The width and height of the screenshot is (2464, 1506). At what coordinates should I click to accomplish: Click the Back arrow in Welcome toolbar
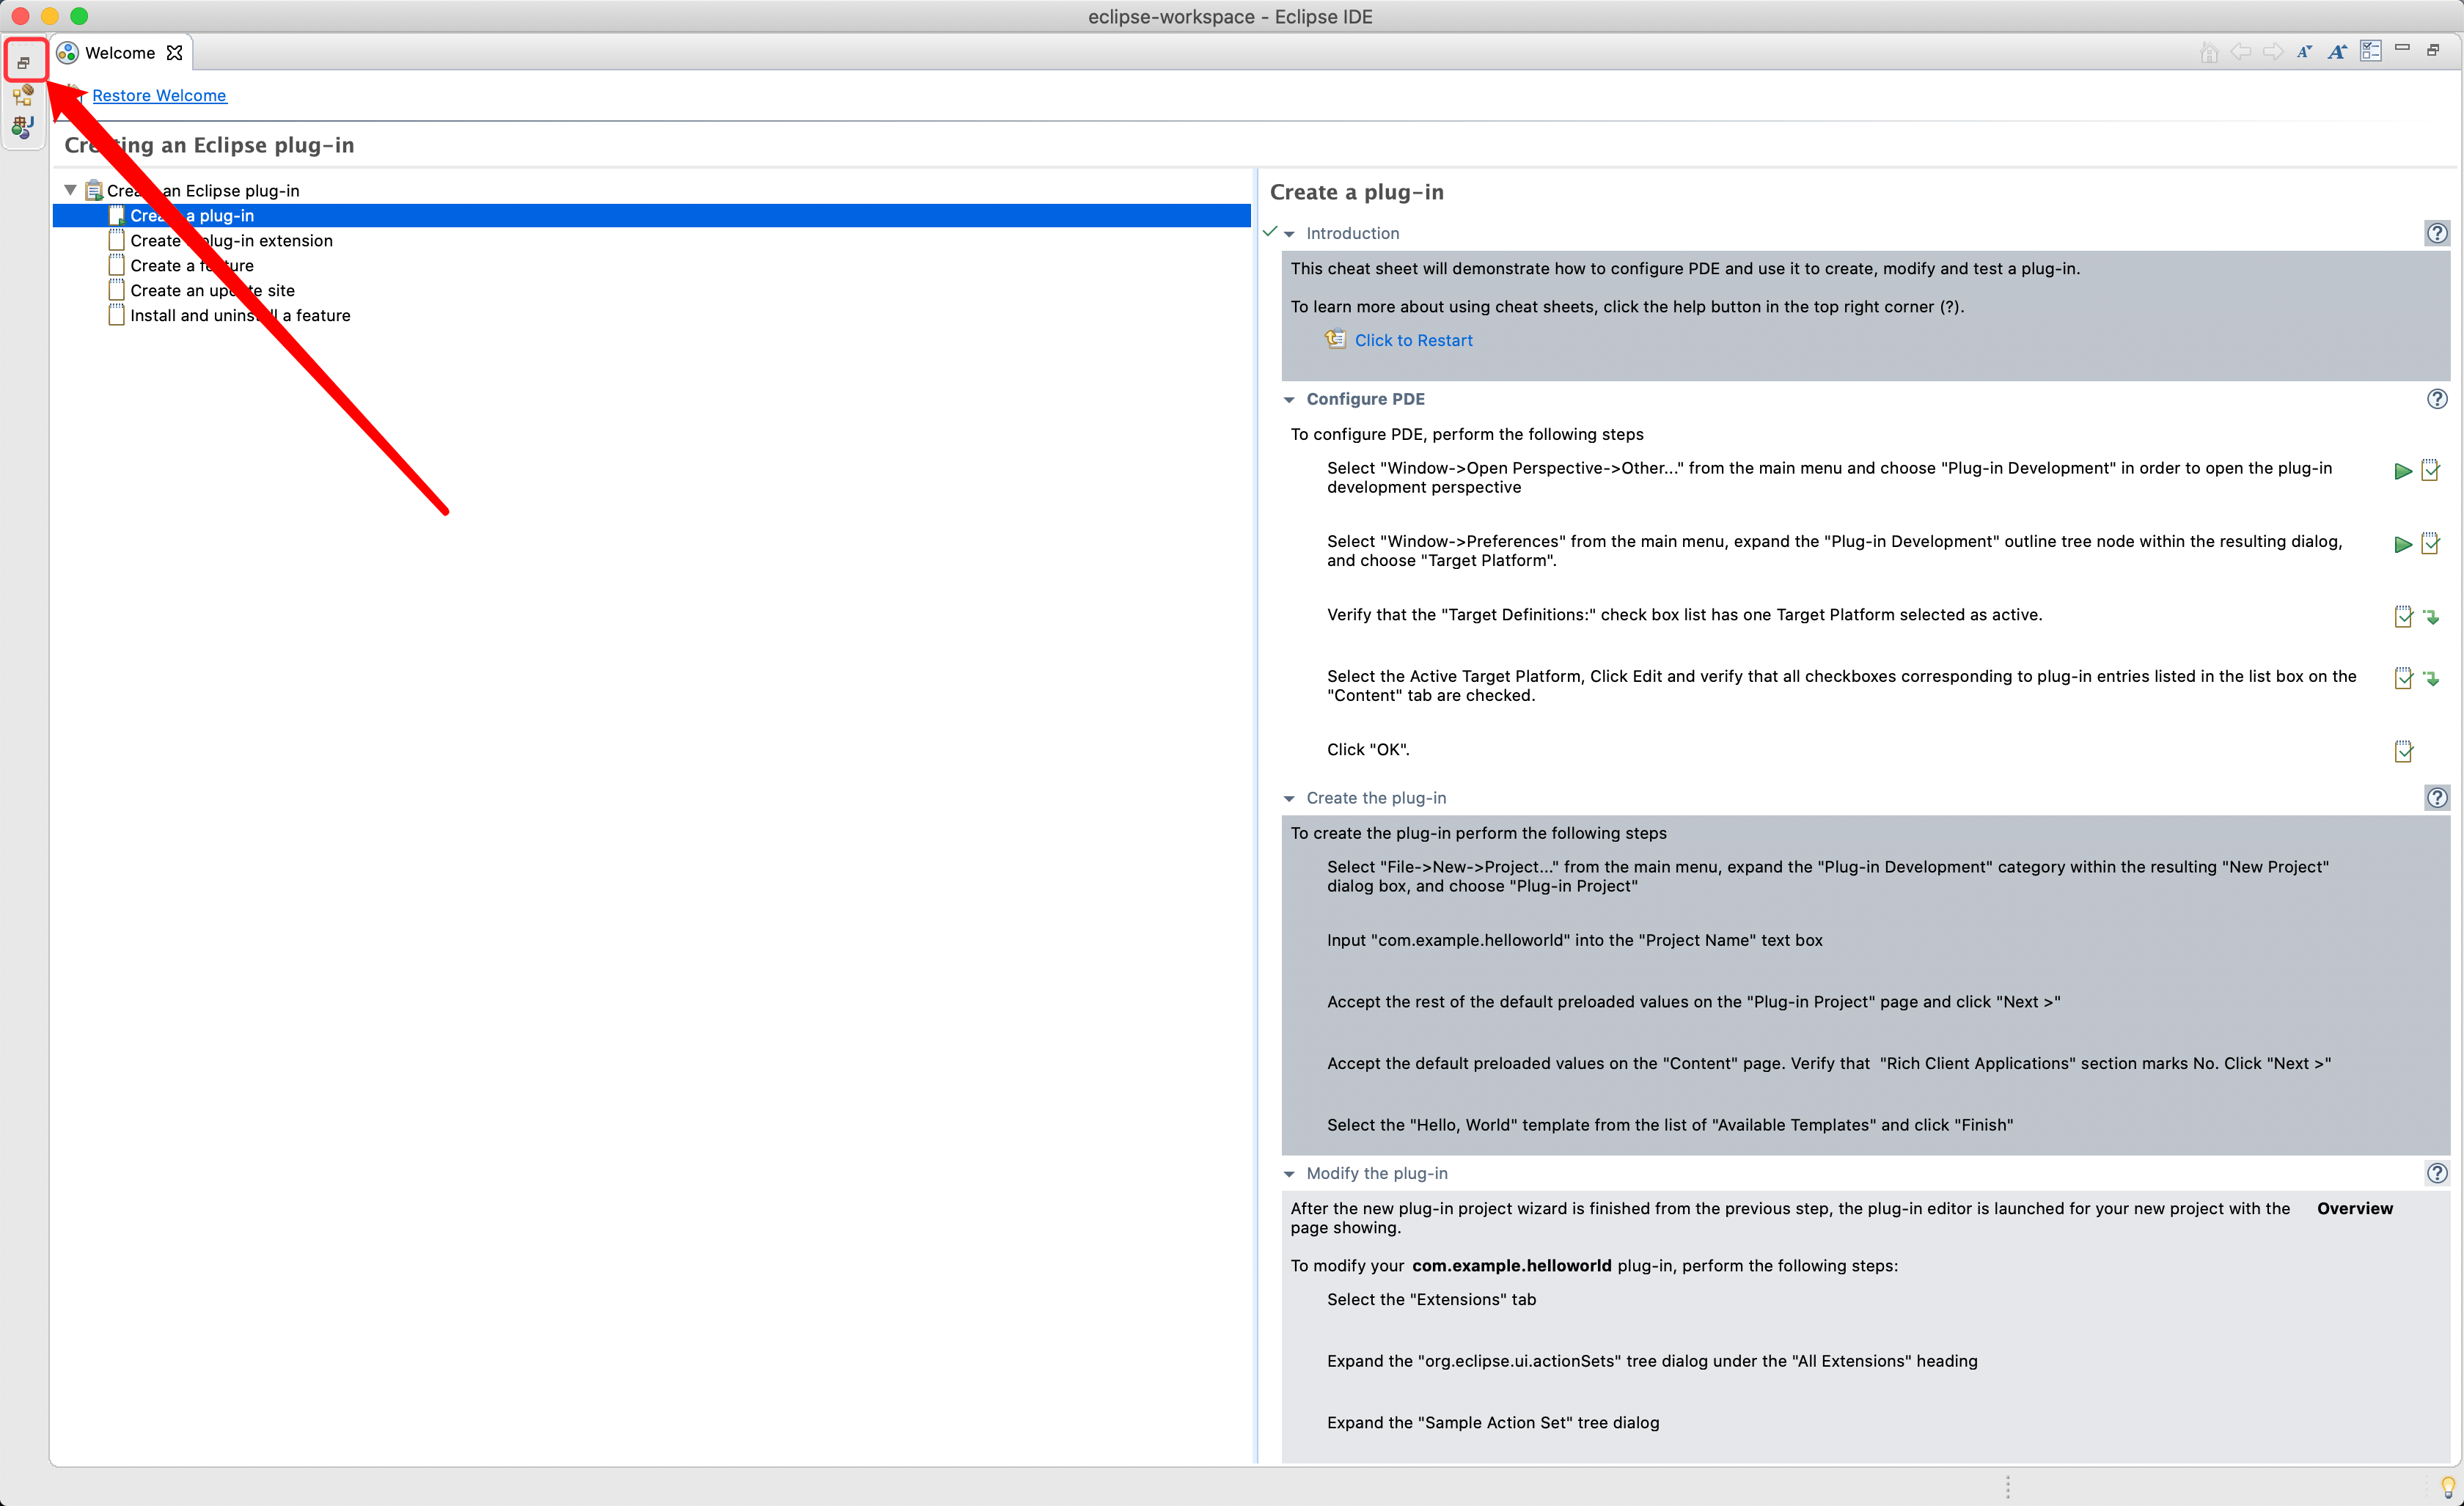pyautogui.click(x=2241, y=52)
